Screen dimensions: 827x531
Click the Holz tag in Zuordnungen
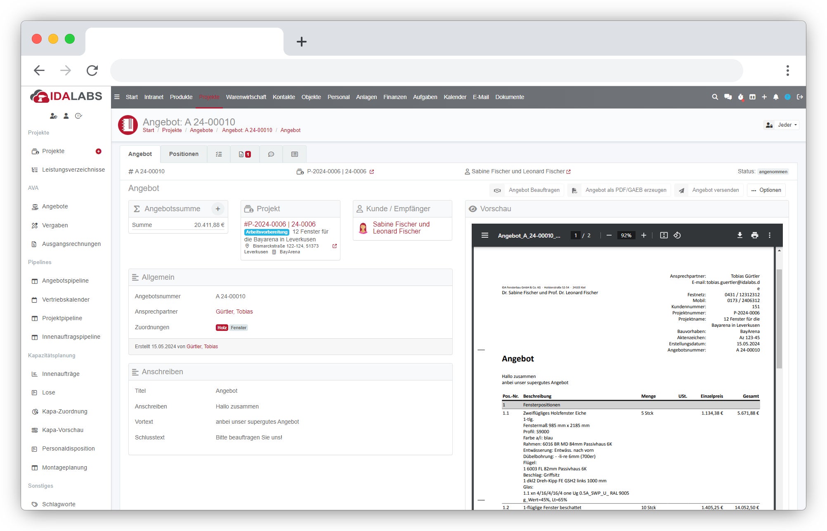222,328
